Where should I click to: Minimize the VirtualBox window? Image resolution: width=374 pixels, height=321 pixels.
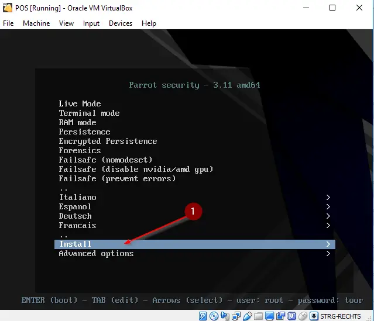[306, 8]
